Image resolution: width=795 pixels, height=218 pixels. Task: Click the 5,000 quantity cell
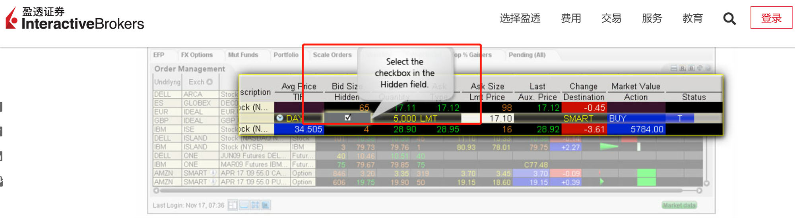tap(404, 118)
